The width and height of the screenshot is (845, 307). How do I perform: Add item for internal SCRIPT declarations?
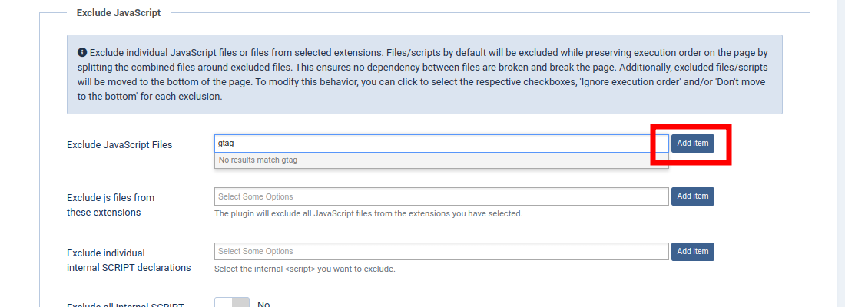coord(692,252)
